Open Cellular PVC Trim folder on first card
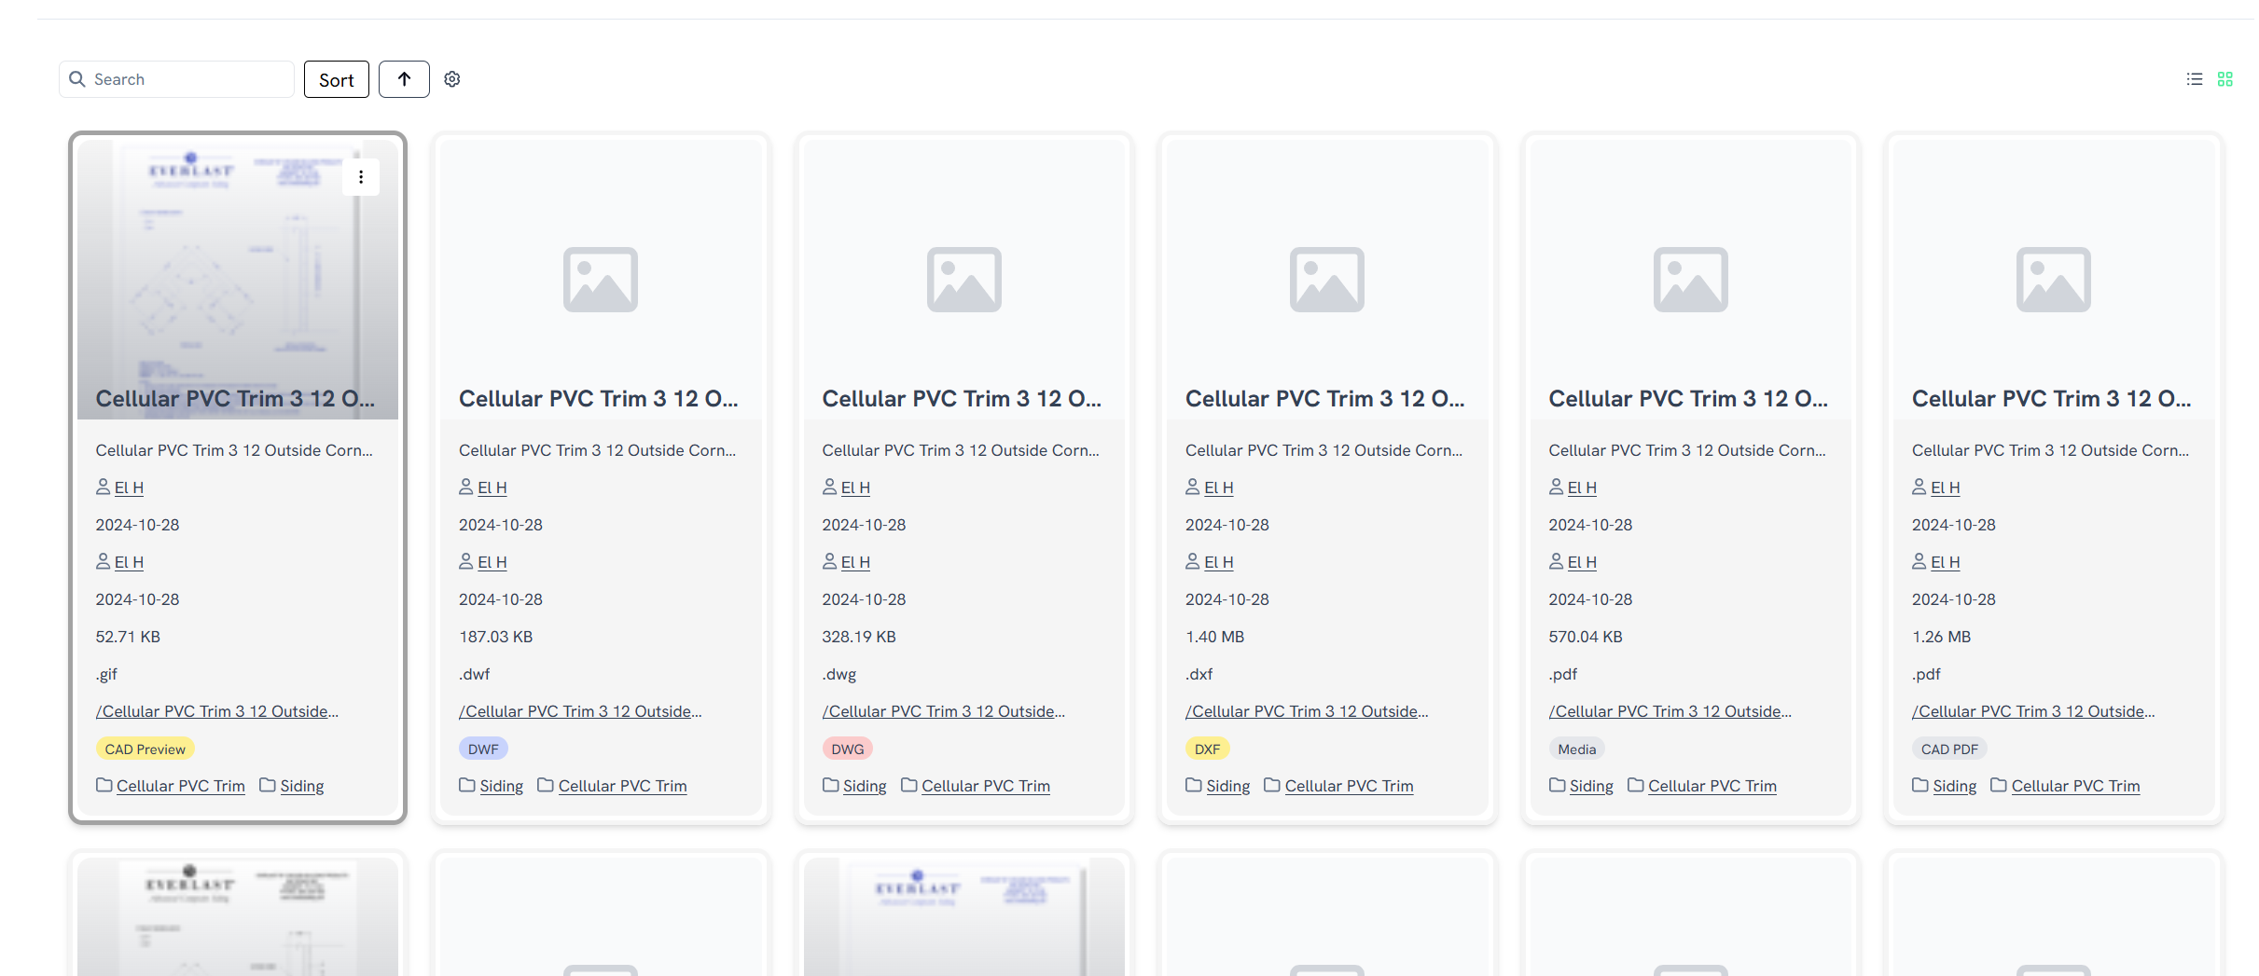The width and height of the screenshot is (2259, 976). click(180, 786)
